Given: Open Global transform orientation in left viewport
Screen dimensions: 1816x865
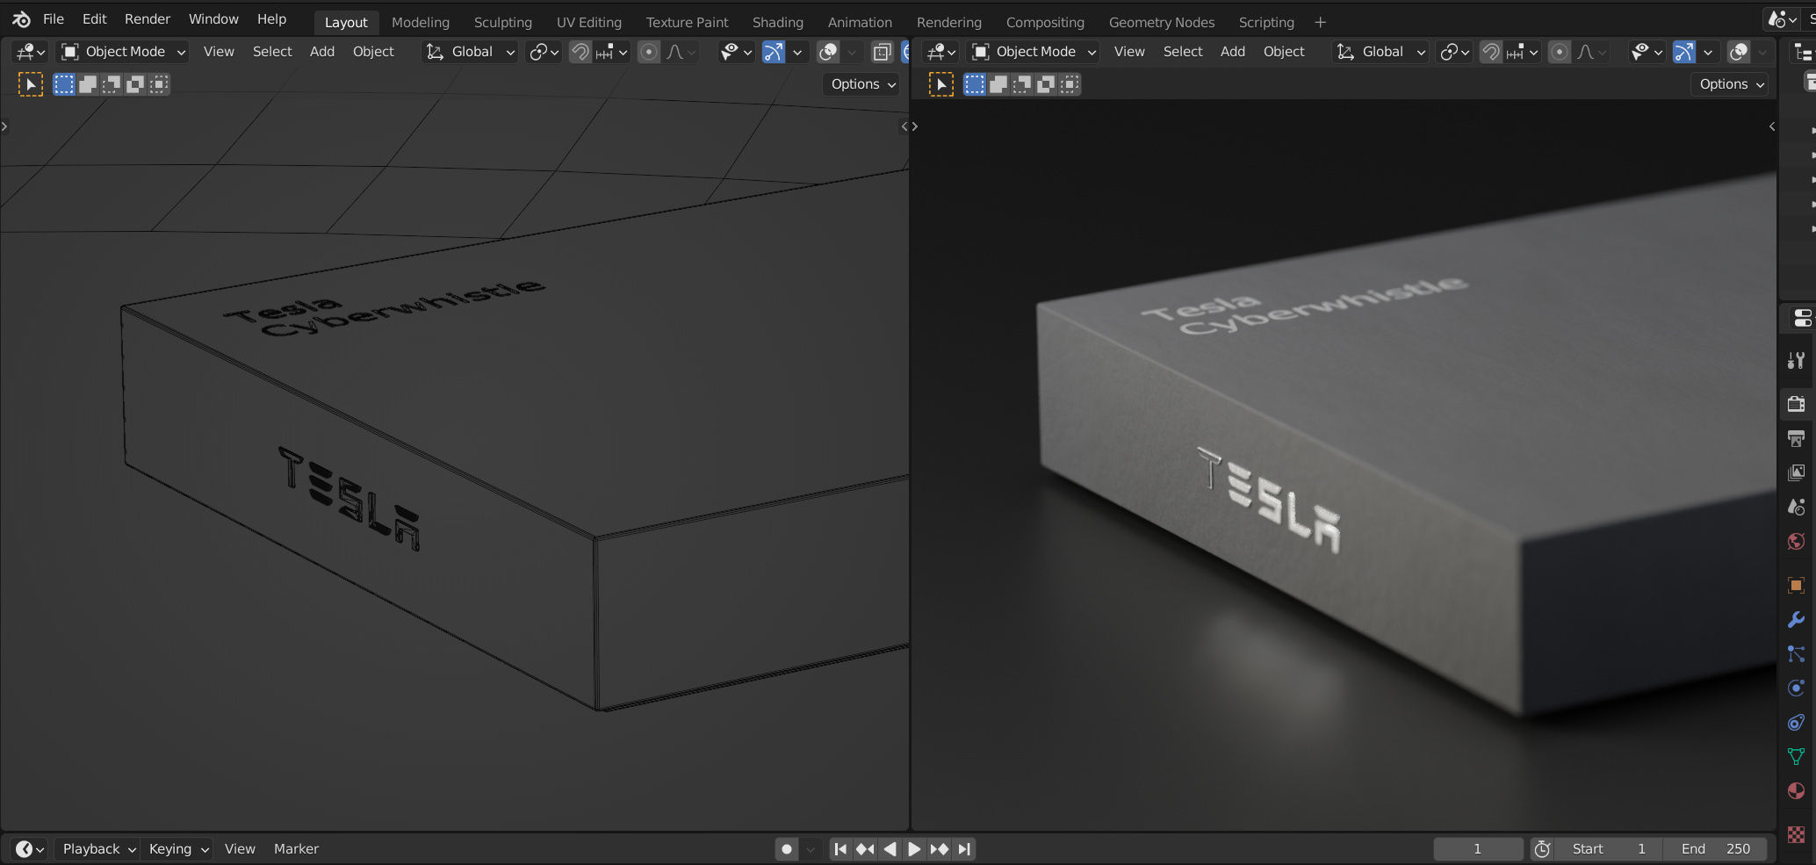Looking at the screenshot, I should click(470, 52).
